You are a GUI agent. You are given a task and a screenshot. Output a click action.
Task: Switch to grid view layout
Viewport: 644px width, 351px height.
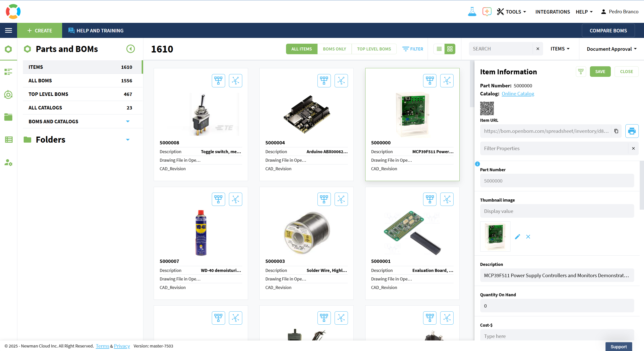[450, 49]
